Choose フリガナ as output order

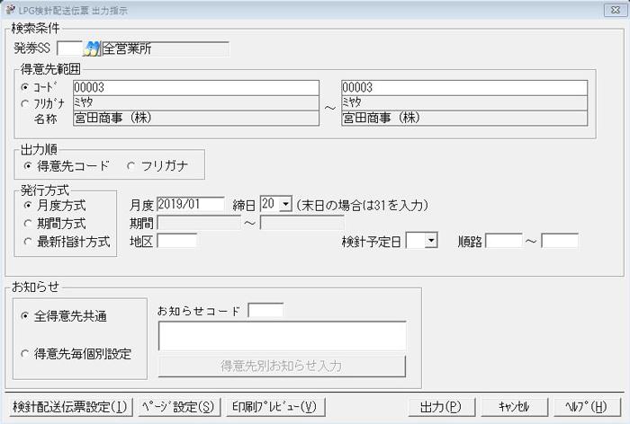coord(132,165)
